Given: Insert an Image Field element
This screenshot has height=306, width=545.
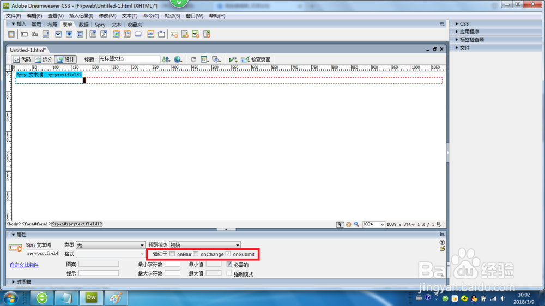Looking at the screenshot, I should 117,34.
